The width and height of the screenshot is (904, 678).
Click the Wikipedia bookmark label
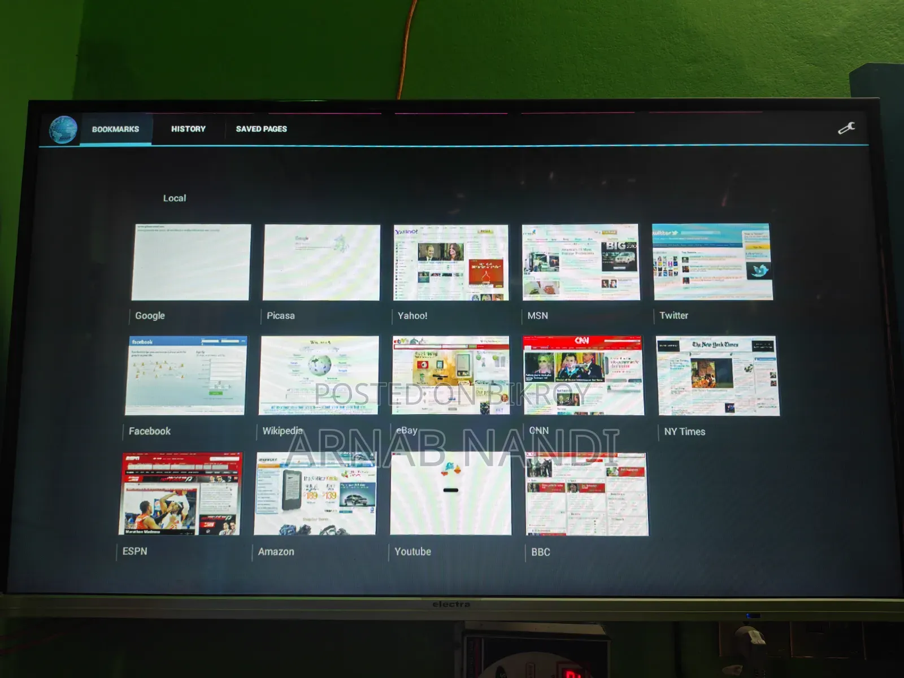pyautogui.click(x=282, y=431)
